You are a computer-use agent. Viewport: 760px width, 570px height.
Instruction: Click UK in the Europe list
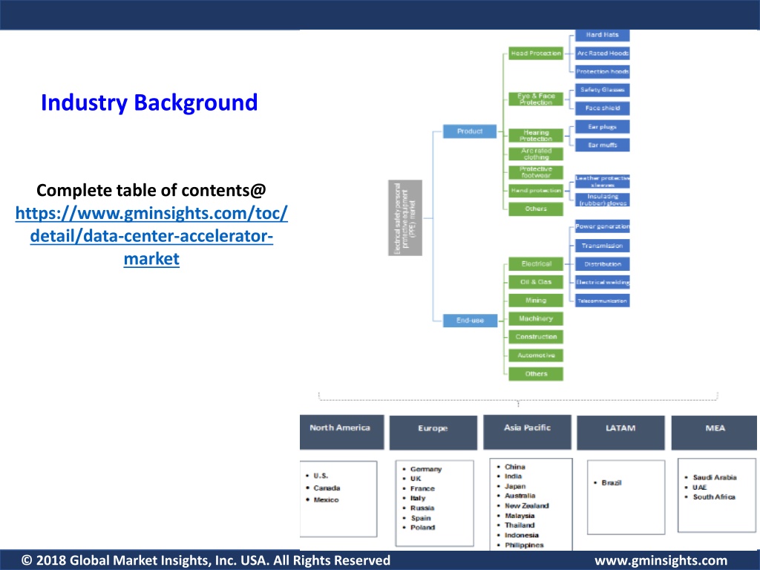(x=416, y=479)
